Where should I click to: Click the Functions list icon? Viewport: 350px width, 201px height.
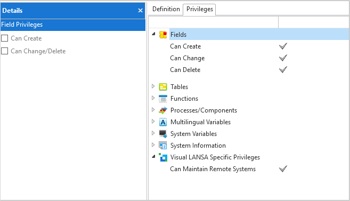point(163,99)
